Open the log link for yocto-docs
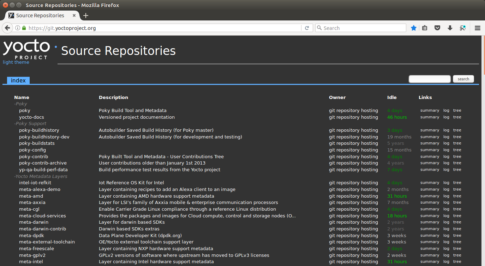 point(446,117)
